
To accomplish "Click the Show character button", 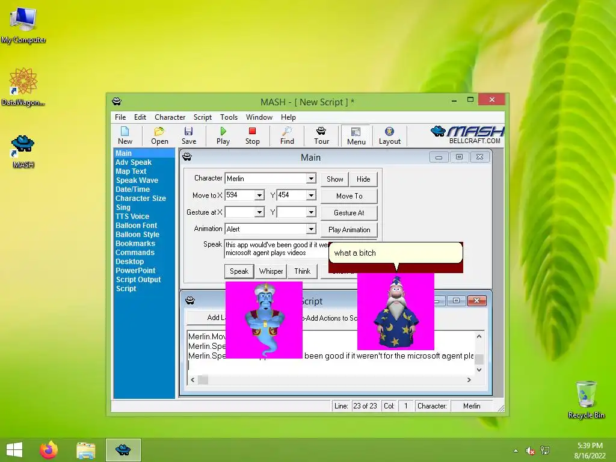I will (334, 179).
